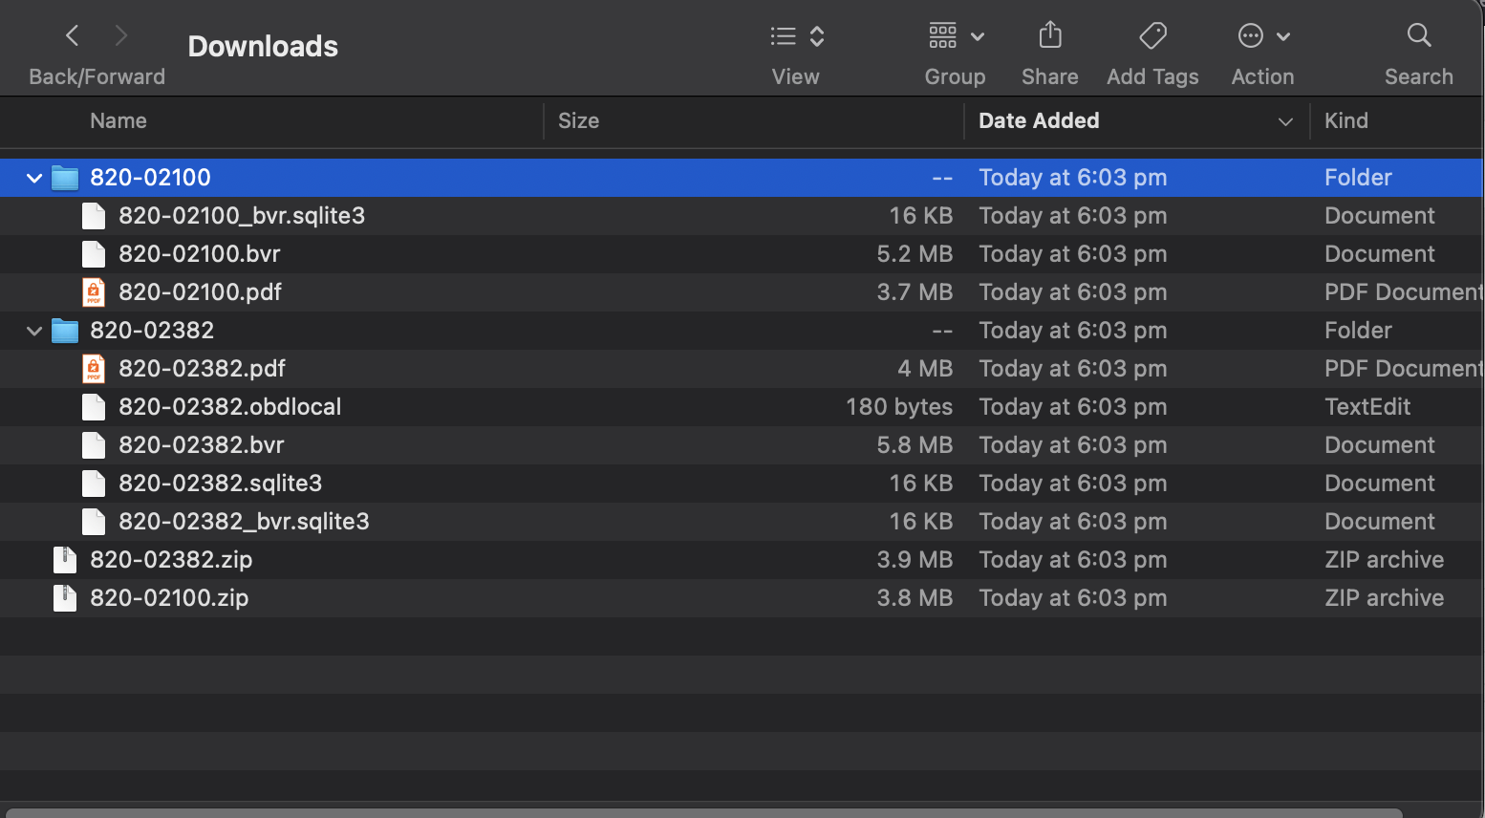Viewport: 1485px width, 818px height.
Task: Collapse the 820-02382 folder disclosure triangle
Action: [x=34, y=331]
